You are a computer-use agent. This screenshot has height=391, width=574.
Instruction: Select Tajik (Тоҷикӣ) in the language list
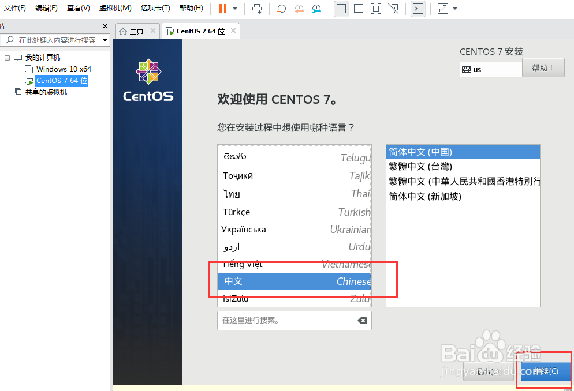[x=295, y=176]
